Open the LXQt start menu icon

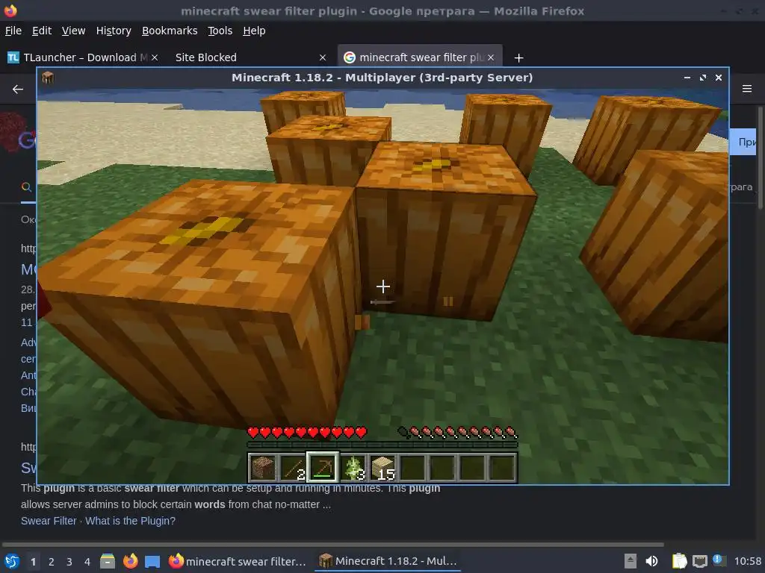12,561
